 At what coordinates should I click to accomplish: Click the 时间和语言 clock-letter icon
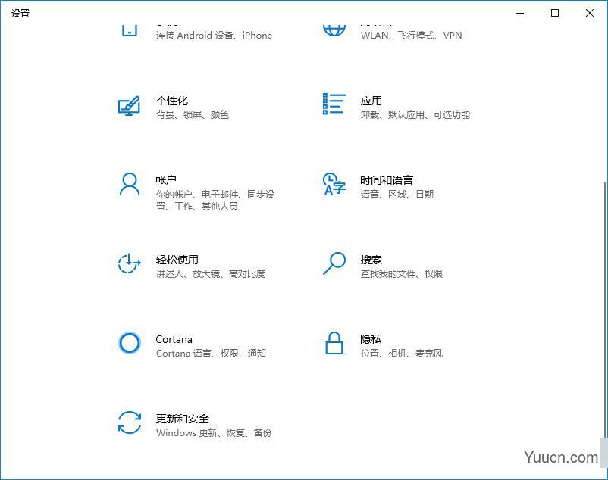pyautogui.click(x=334, y=184)
